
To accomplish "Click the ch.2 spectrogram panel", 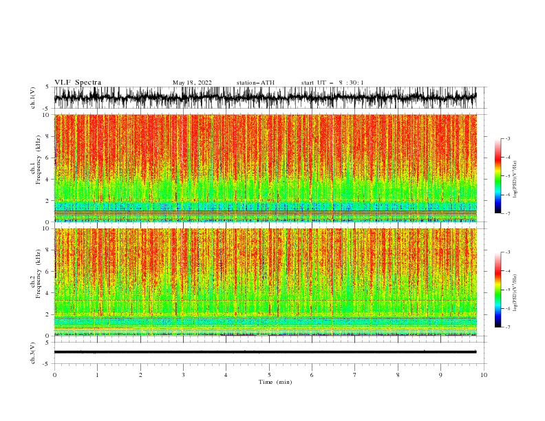I will coord(265,282).
